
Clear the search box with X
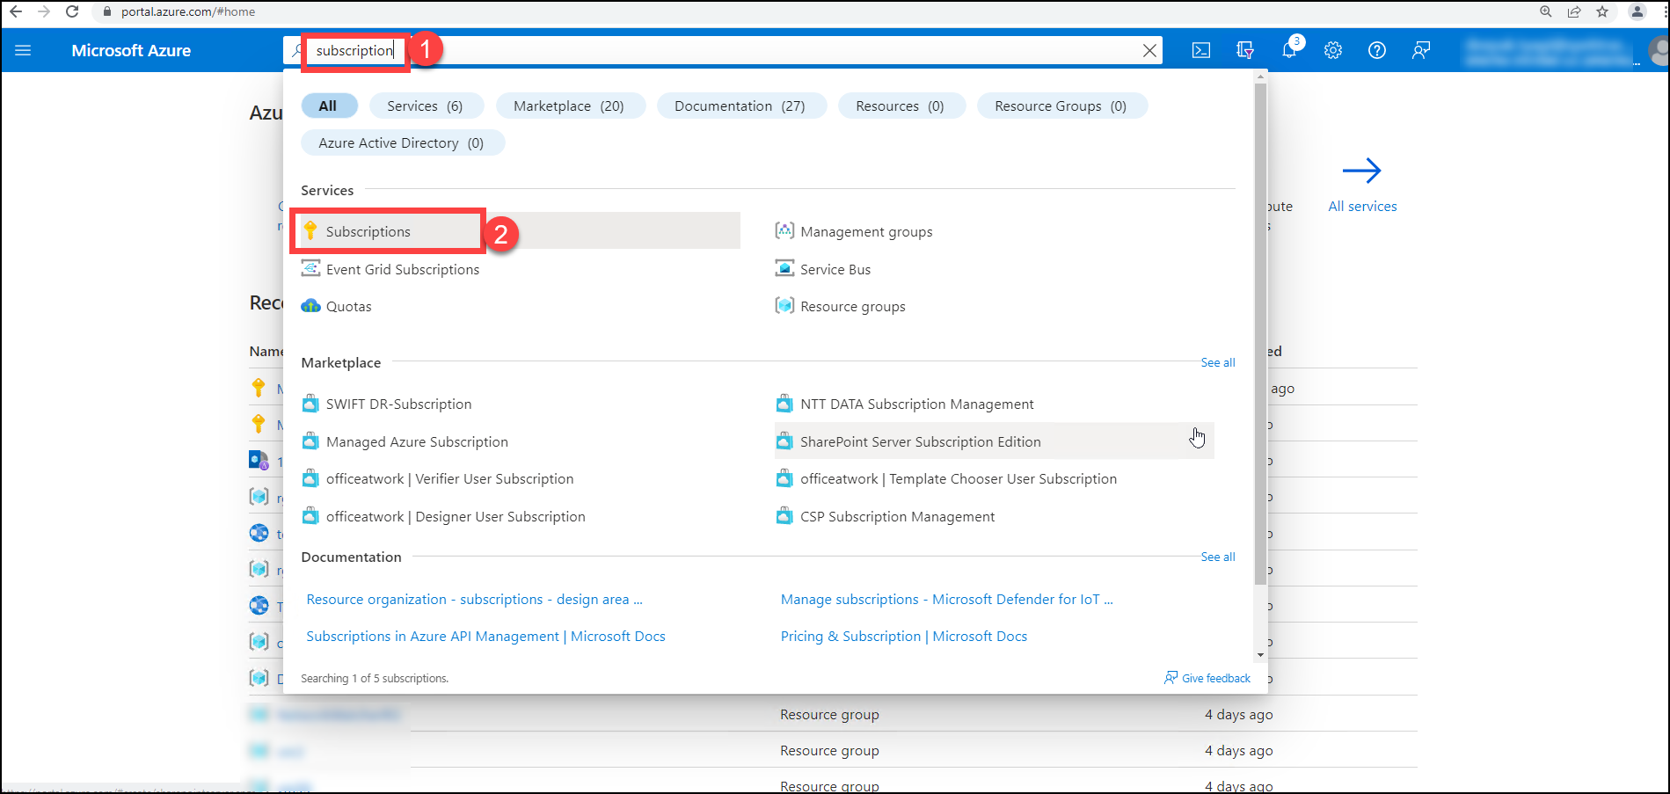coord(1149,51)
